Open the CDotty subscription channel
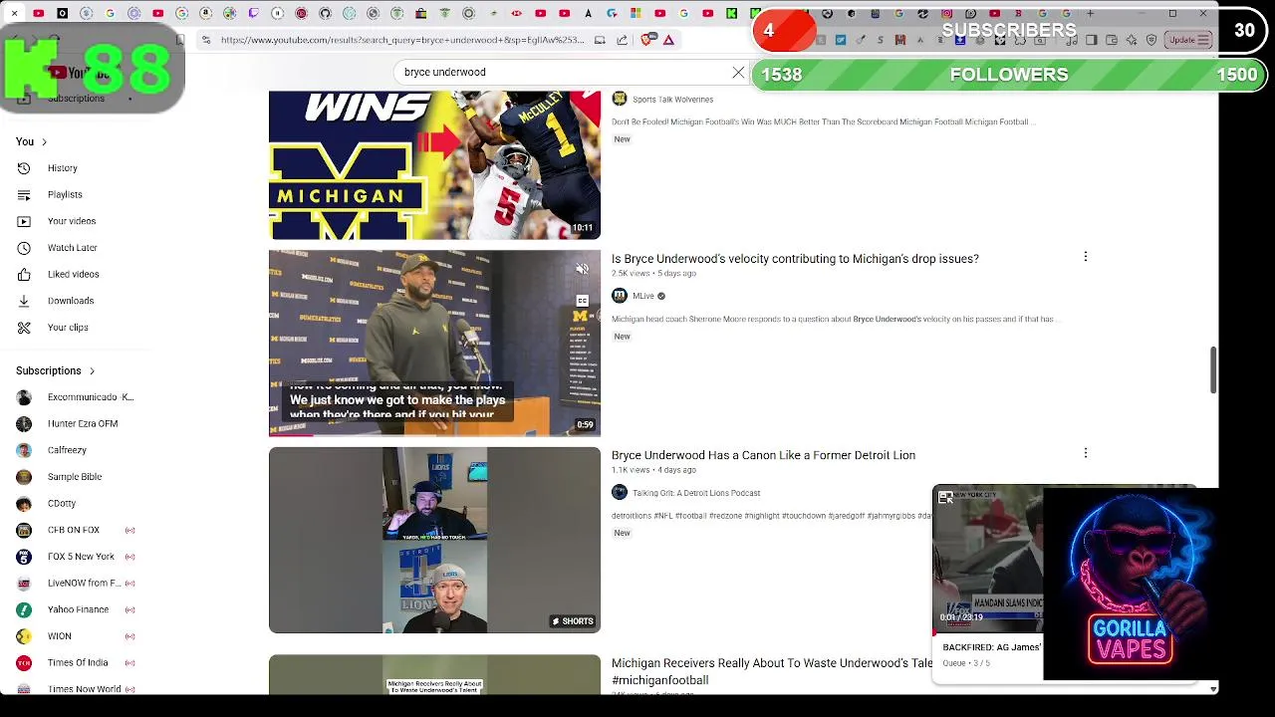 (x=62, y=503)
